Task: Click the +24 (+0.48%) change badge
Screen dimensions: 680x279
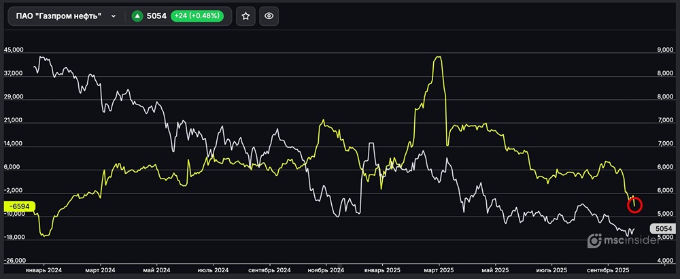Action: [198, 16]
